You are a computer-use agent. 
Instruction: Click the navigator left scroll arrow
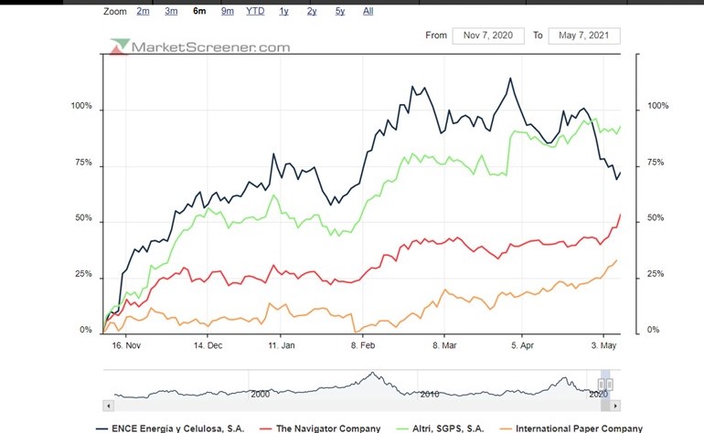coord(108,406)
